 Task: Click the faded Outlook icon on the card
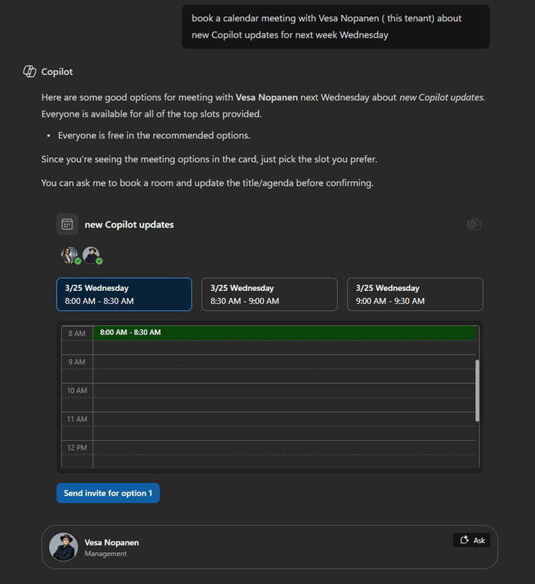pyautogui.click(x=474, y=224)
